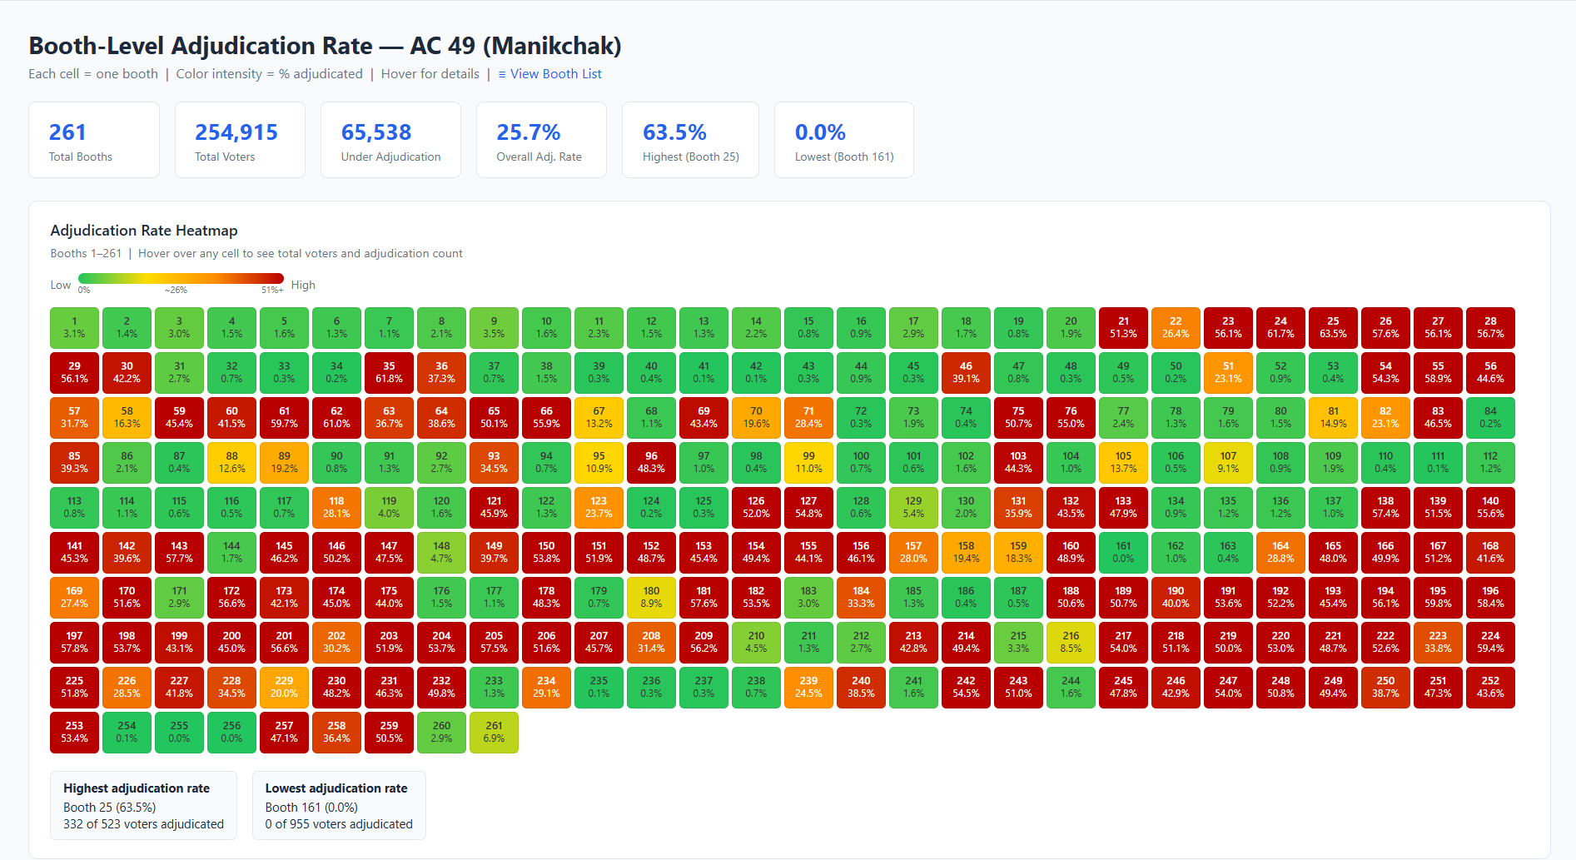Click Highest (Booth 25) stat card

(690, 140)
